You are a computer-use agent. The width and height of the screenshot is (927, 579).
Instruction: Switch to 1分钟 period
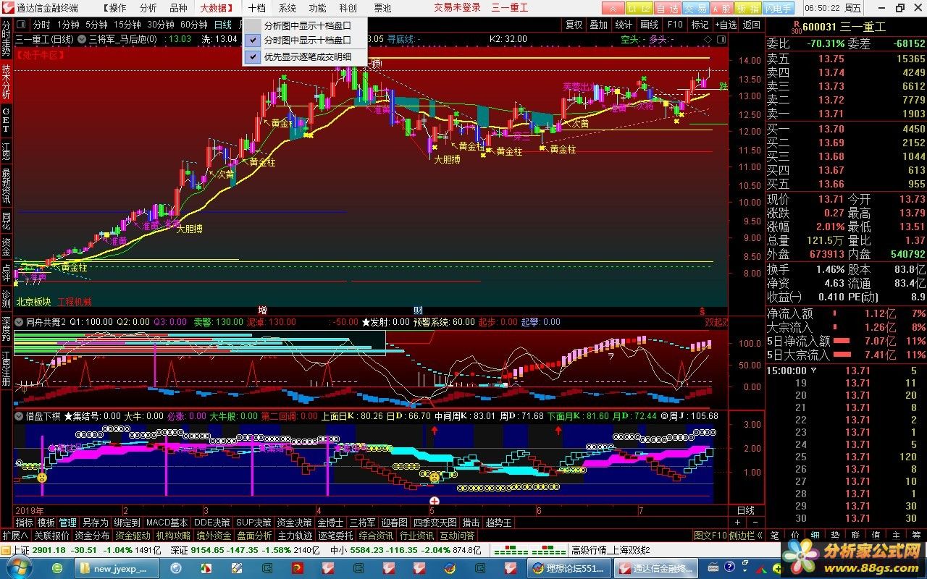[67, 25]
